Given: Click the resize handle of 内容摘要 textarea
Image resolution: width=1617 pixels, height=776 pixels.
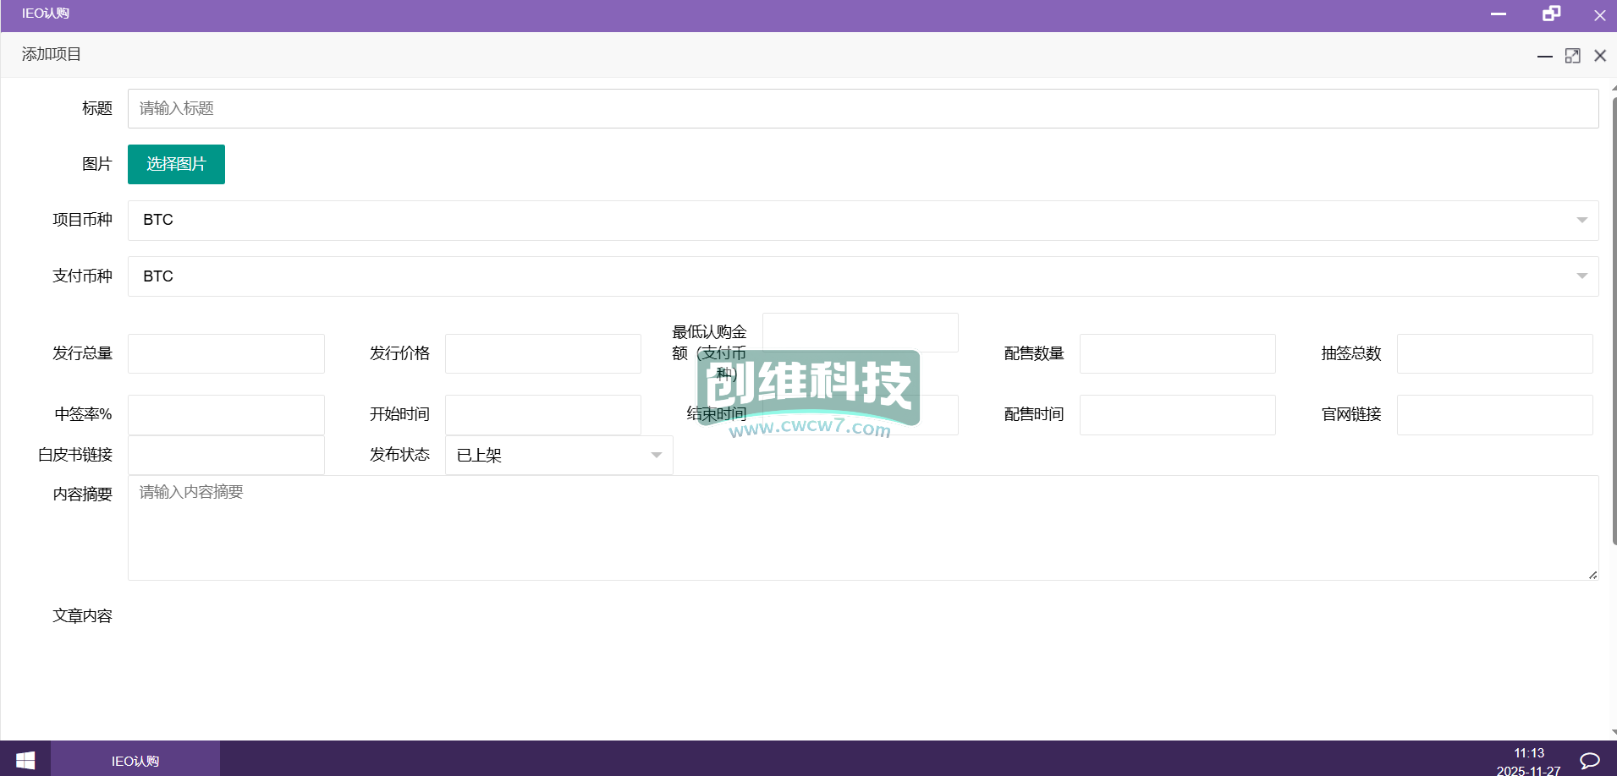Looking at the screenshot, I should point(1592,575).
